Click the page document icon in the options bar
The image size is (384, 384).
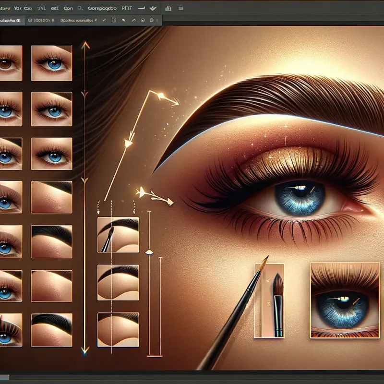tap(114, 20)
